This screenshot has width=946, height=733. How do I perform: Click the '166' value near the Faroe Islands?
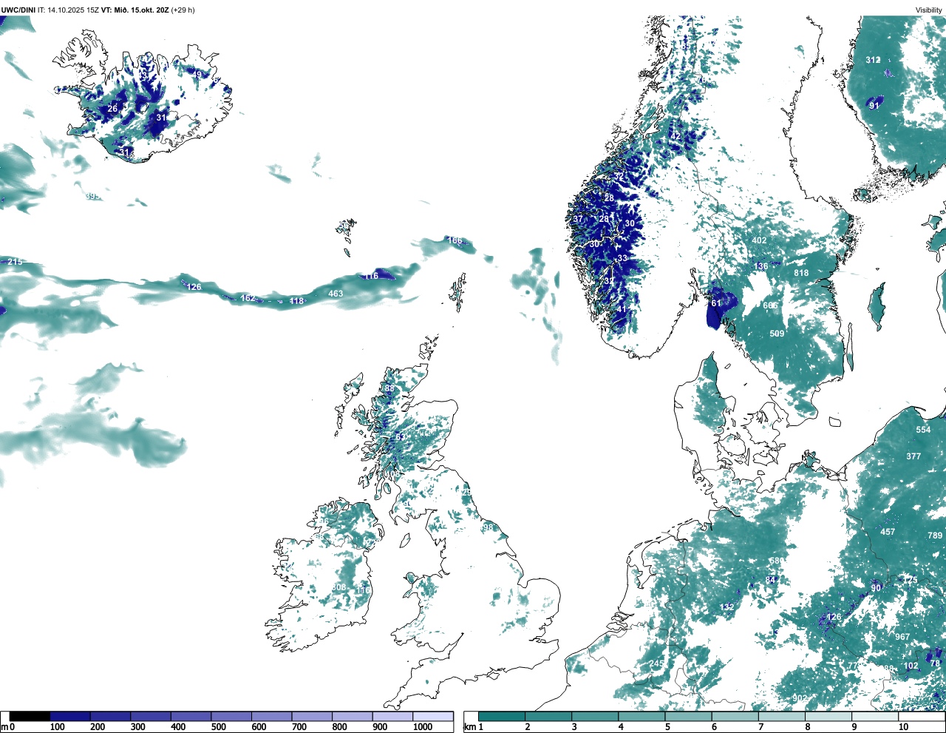pyautogui.click(x=455, y=240)
